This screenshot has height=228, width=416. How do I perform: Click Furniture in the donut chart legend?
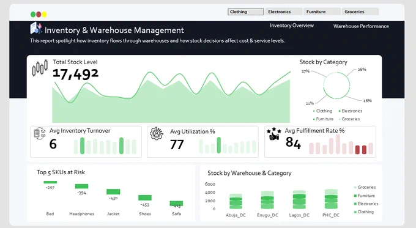323,119
